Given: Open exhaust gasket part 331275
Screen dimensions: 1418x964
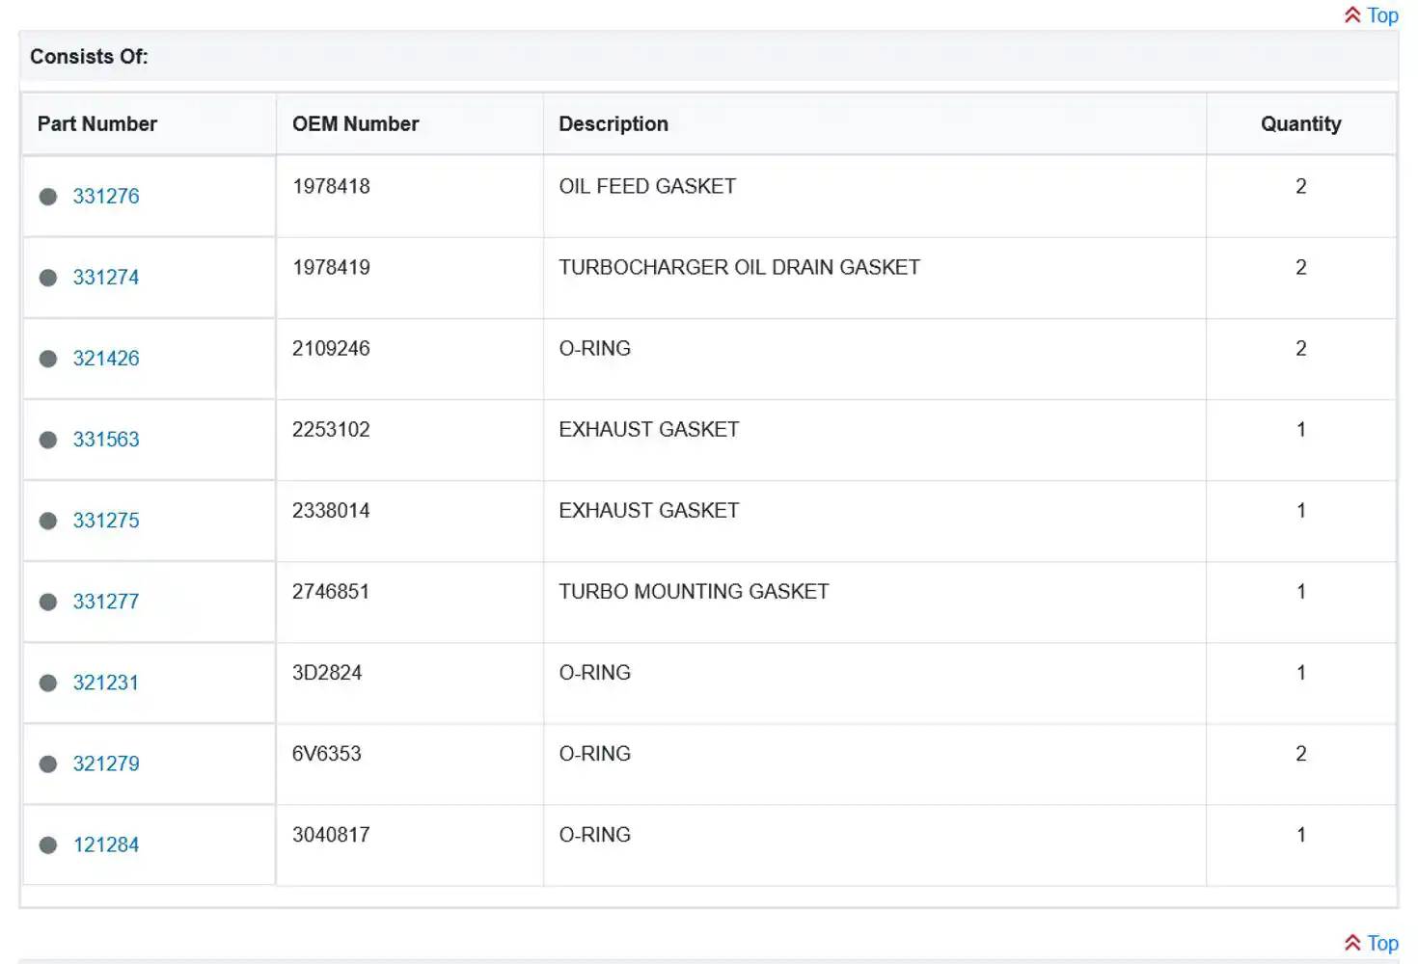Looking at the screenshot, I should (106, 521).
